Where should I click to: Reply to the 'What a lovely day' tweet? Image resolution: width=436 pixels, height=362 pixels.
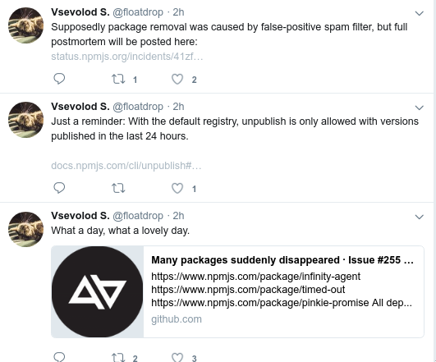pos(59,357)
